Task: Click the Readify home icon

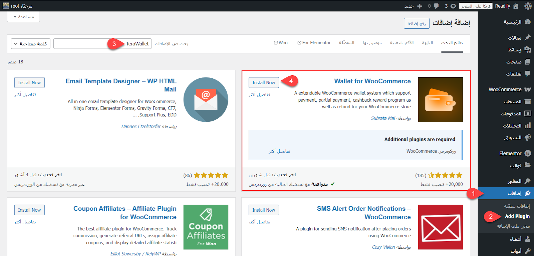Action: tap(516, 6)
